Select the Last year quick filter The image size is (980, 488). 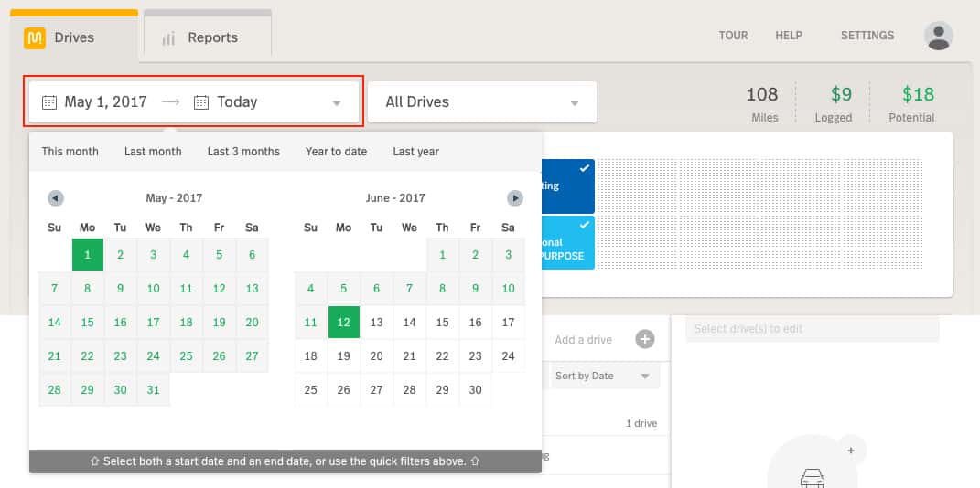pyautogui.click(x=416, y=152)
